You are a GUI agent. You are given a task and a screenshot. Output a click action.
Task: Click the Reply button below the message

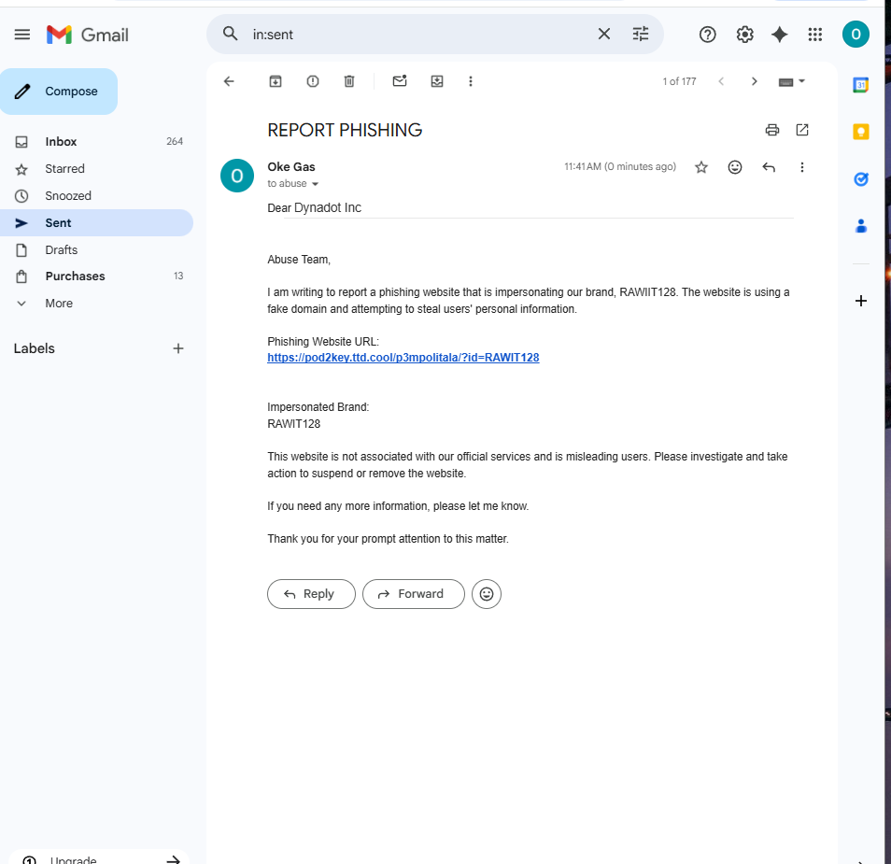tap(311, 594)
